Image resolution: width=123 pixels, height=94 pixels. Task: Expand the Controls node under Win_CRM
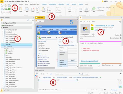click(5, 47)
